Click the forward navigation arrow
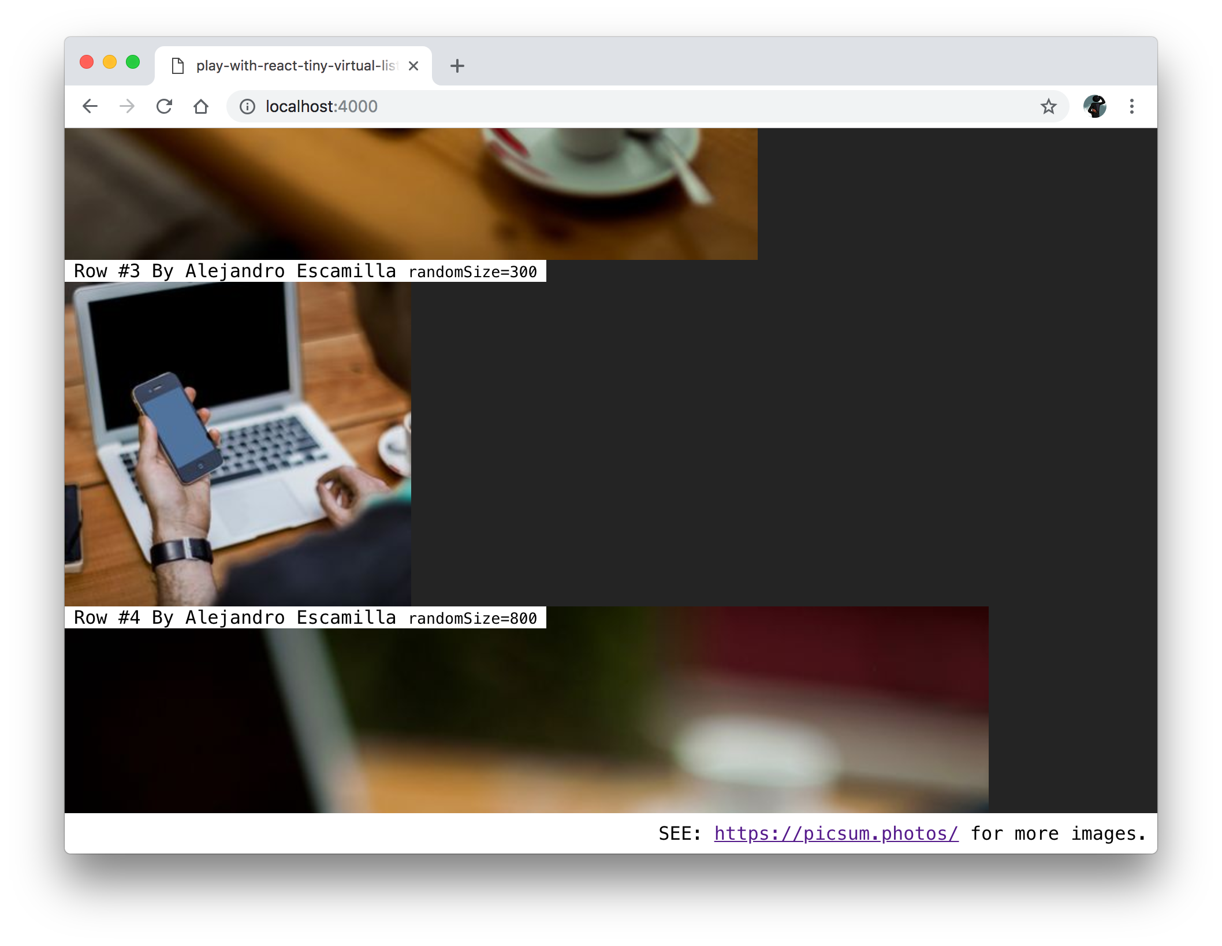The width and height of the screenshot is (1222, 946). 127,106
